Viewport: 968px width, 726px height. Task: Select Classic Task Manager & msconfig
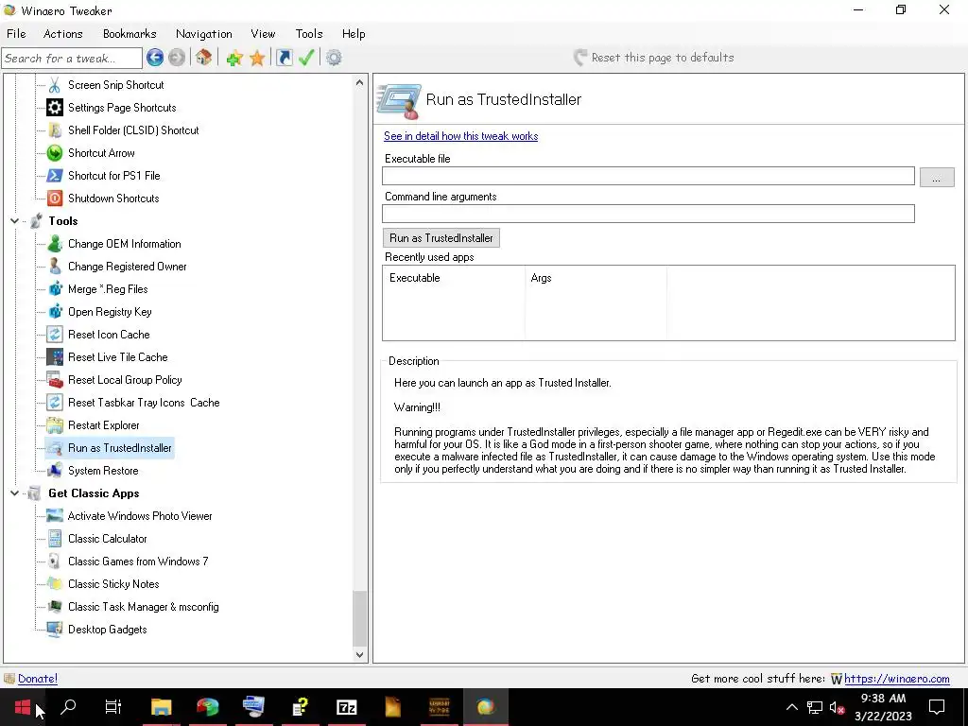[144, 607]
